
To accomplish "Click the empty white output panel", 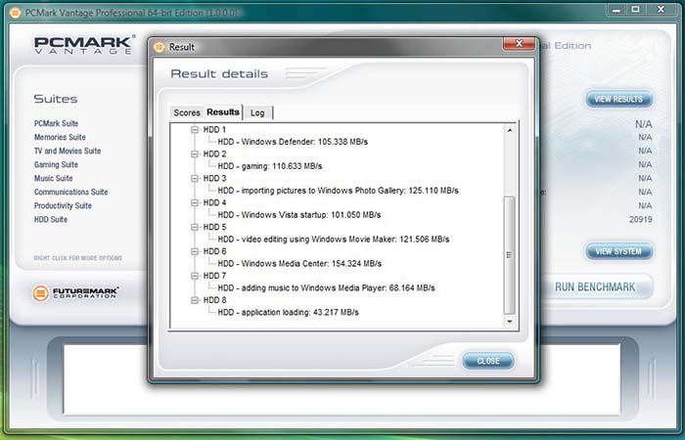I will [x=342, y=379].
